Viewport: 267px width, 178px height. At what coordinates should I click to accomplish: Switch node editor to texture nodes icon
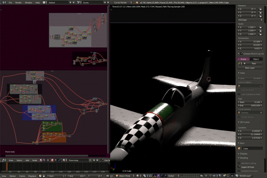[47, 160]
